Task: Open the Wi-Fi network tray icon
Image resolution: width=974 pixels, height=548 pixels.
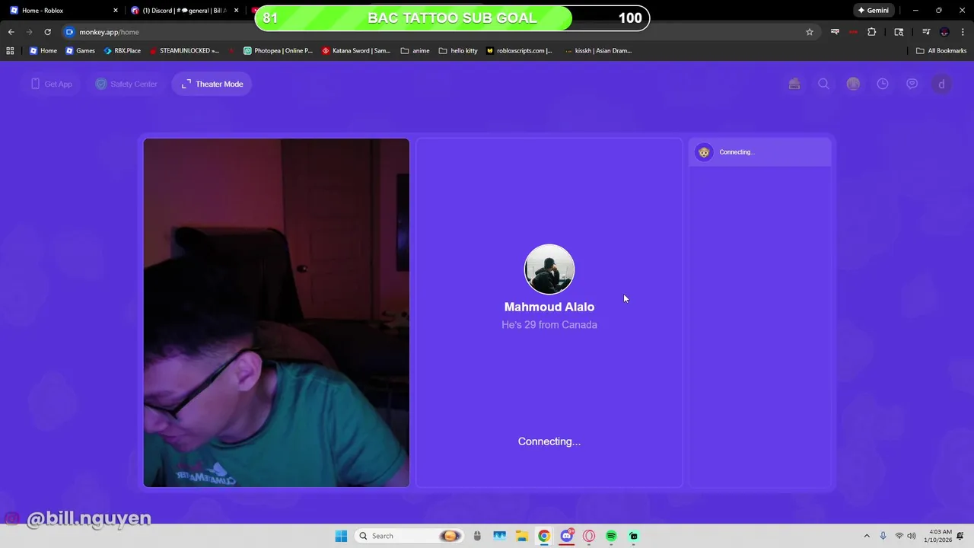Action: 899,536
